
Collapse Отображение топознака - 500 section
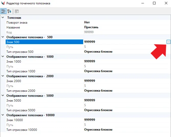coord(3,37)
